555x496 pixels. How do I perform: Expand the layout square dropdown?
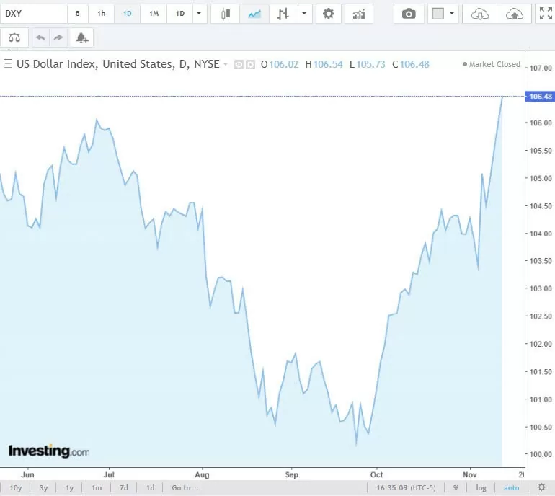coord(452,14)
